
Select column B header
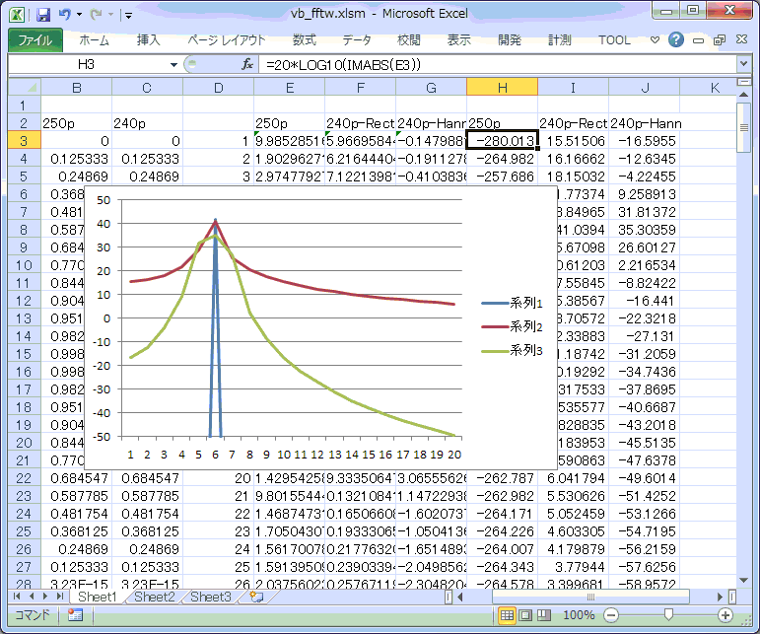coord(77,87)
